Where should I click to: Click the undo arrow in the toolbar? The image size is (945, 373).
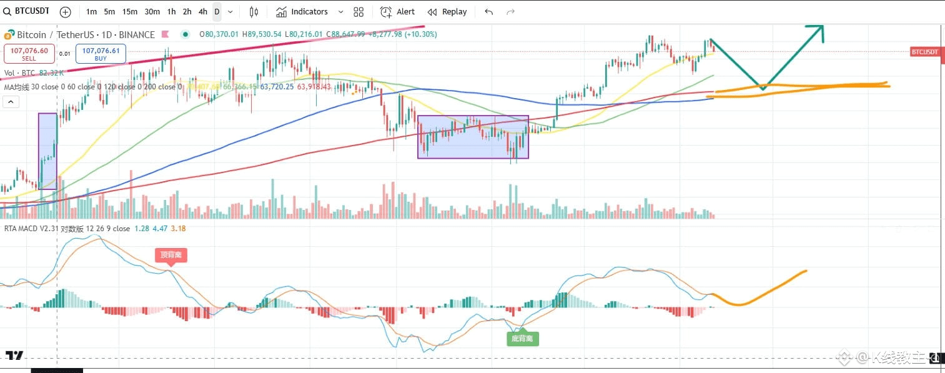click(x=488, y=12)
